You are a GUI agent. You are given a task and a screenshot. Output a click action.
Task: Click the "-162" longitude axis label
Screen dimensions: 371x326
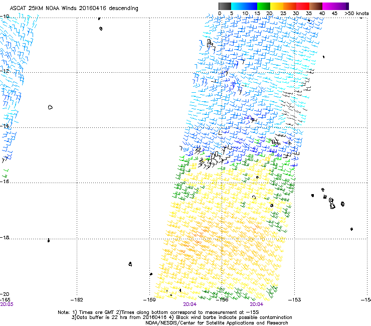pos(77,300)
